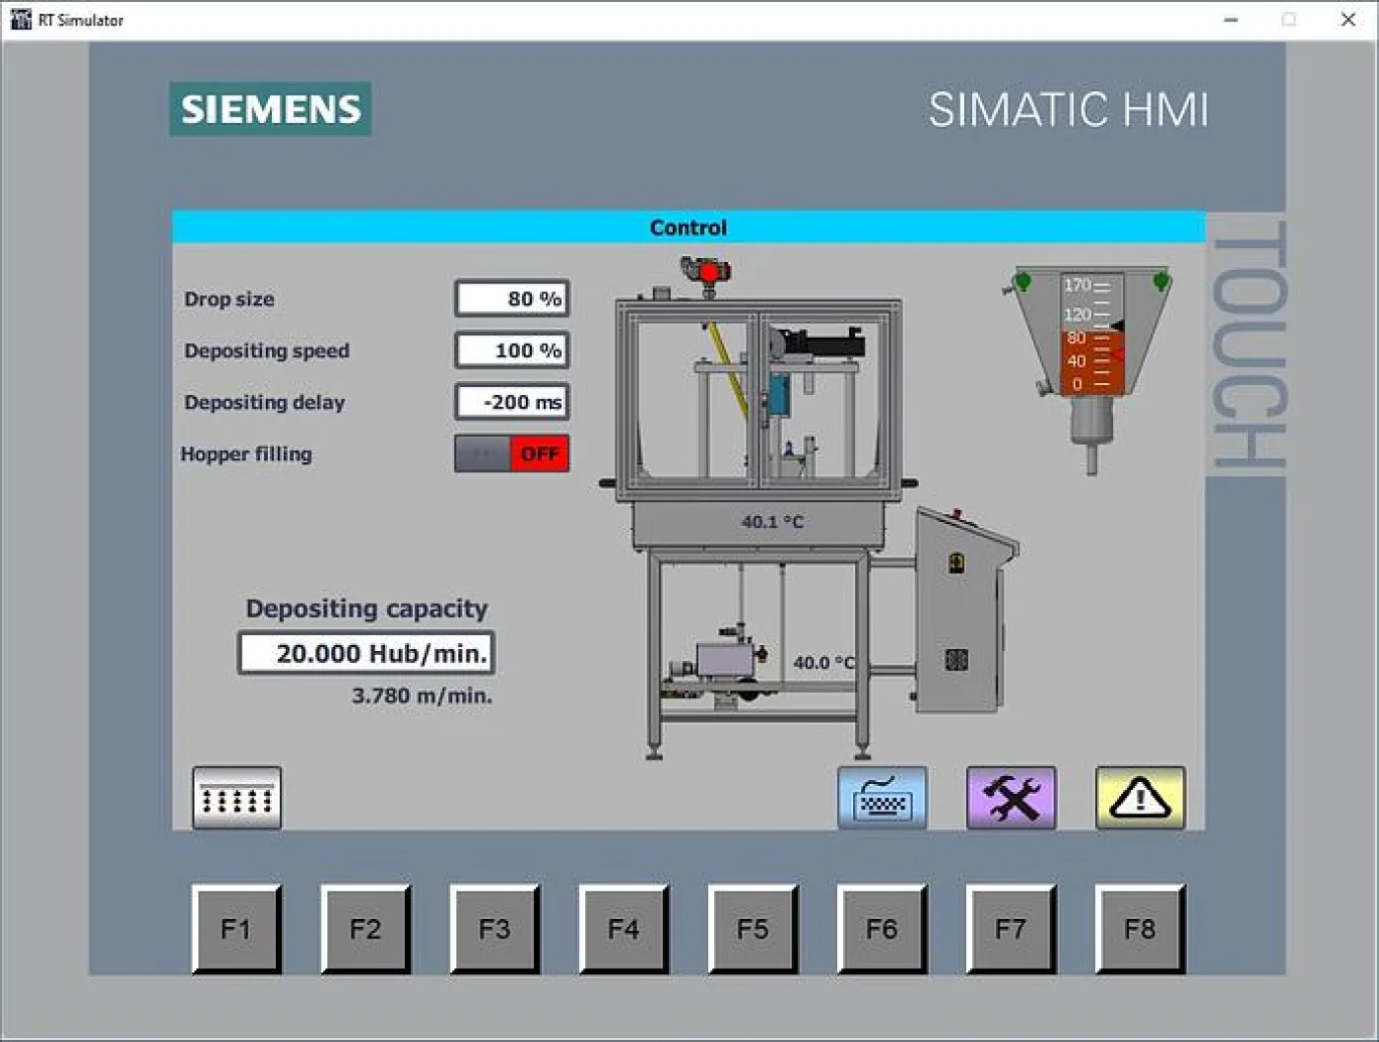Screen dimensions: 1379x1042
Task: Open the tools and wrench settings button
Action: click(x=1012, y=797)
